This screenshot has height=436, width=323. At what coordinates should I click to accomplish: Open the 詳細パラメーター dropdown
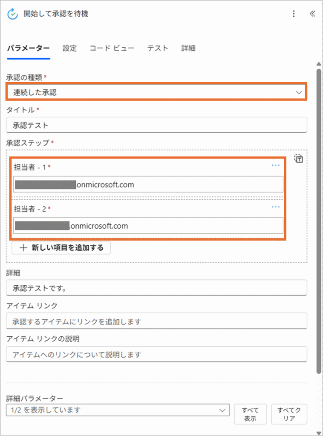point(222,410)
